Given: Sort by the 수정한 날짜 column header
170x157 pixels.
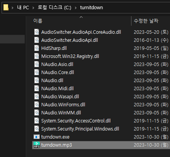Looking at the screenshot, I should [146, 21].
